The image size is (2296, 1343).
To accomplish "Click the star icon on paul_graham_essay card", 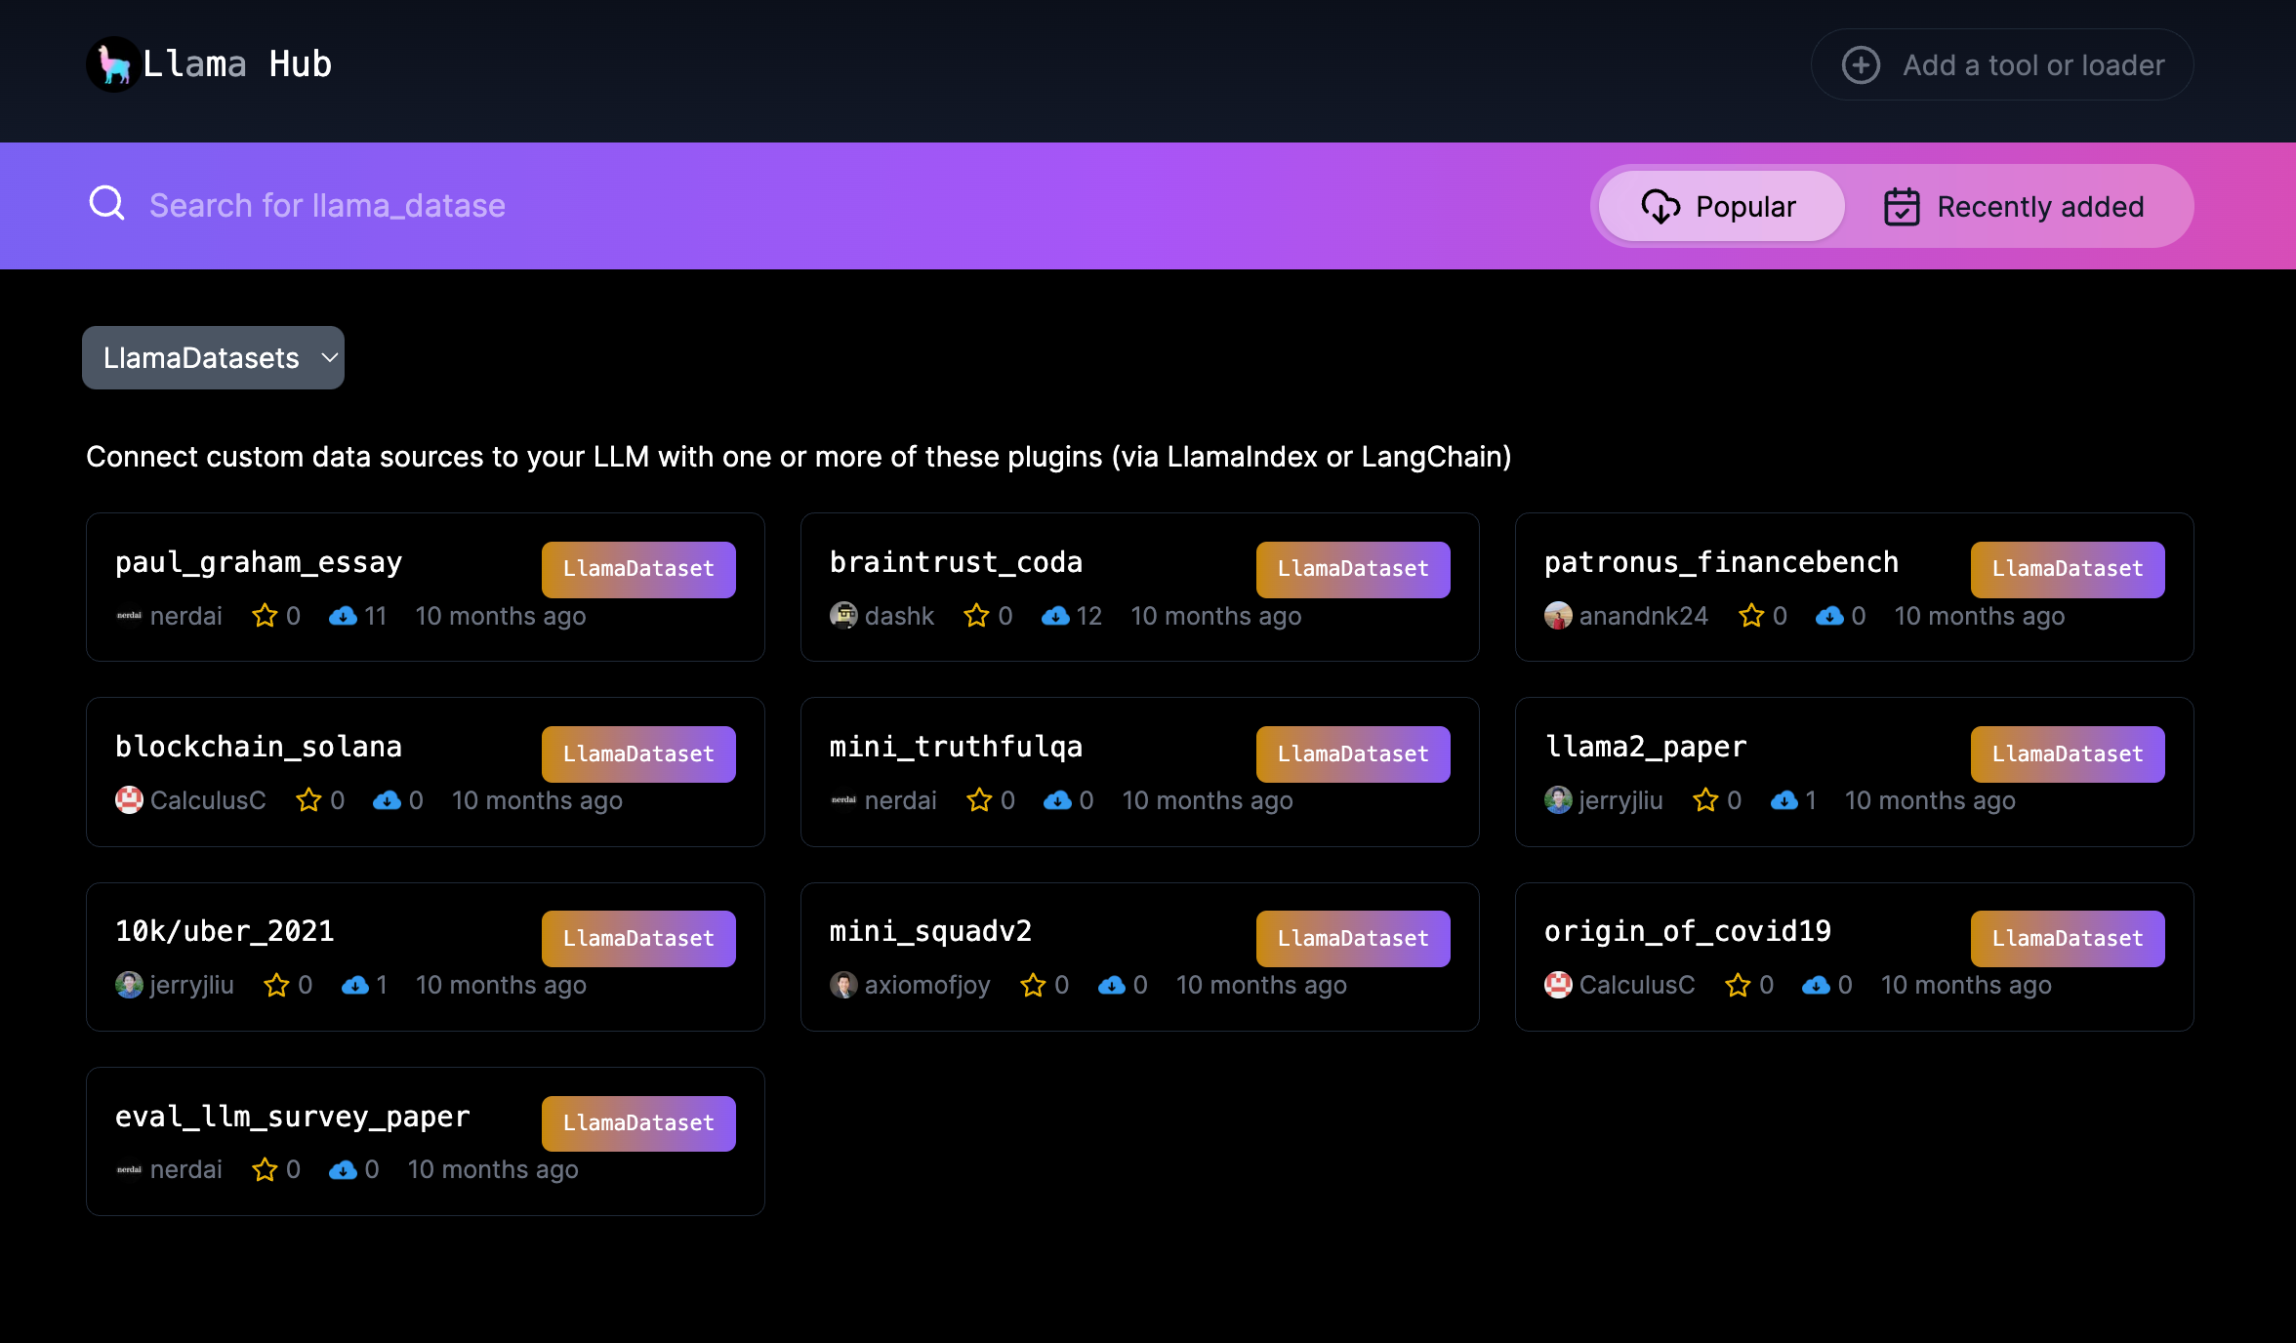I will tap(265, 616).
